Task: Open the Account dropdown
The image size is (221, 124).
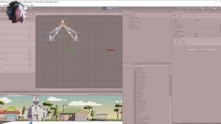Action: pyautogui.click(x=200, y=8)
